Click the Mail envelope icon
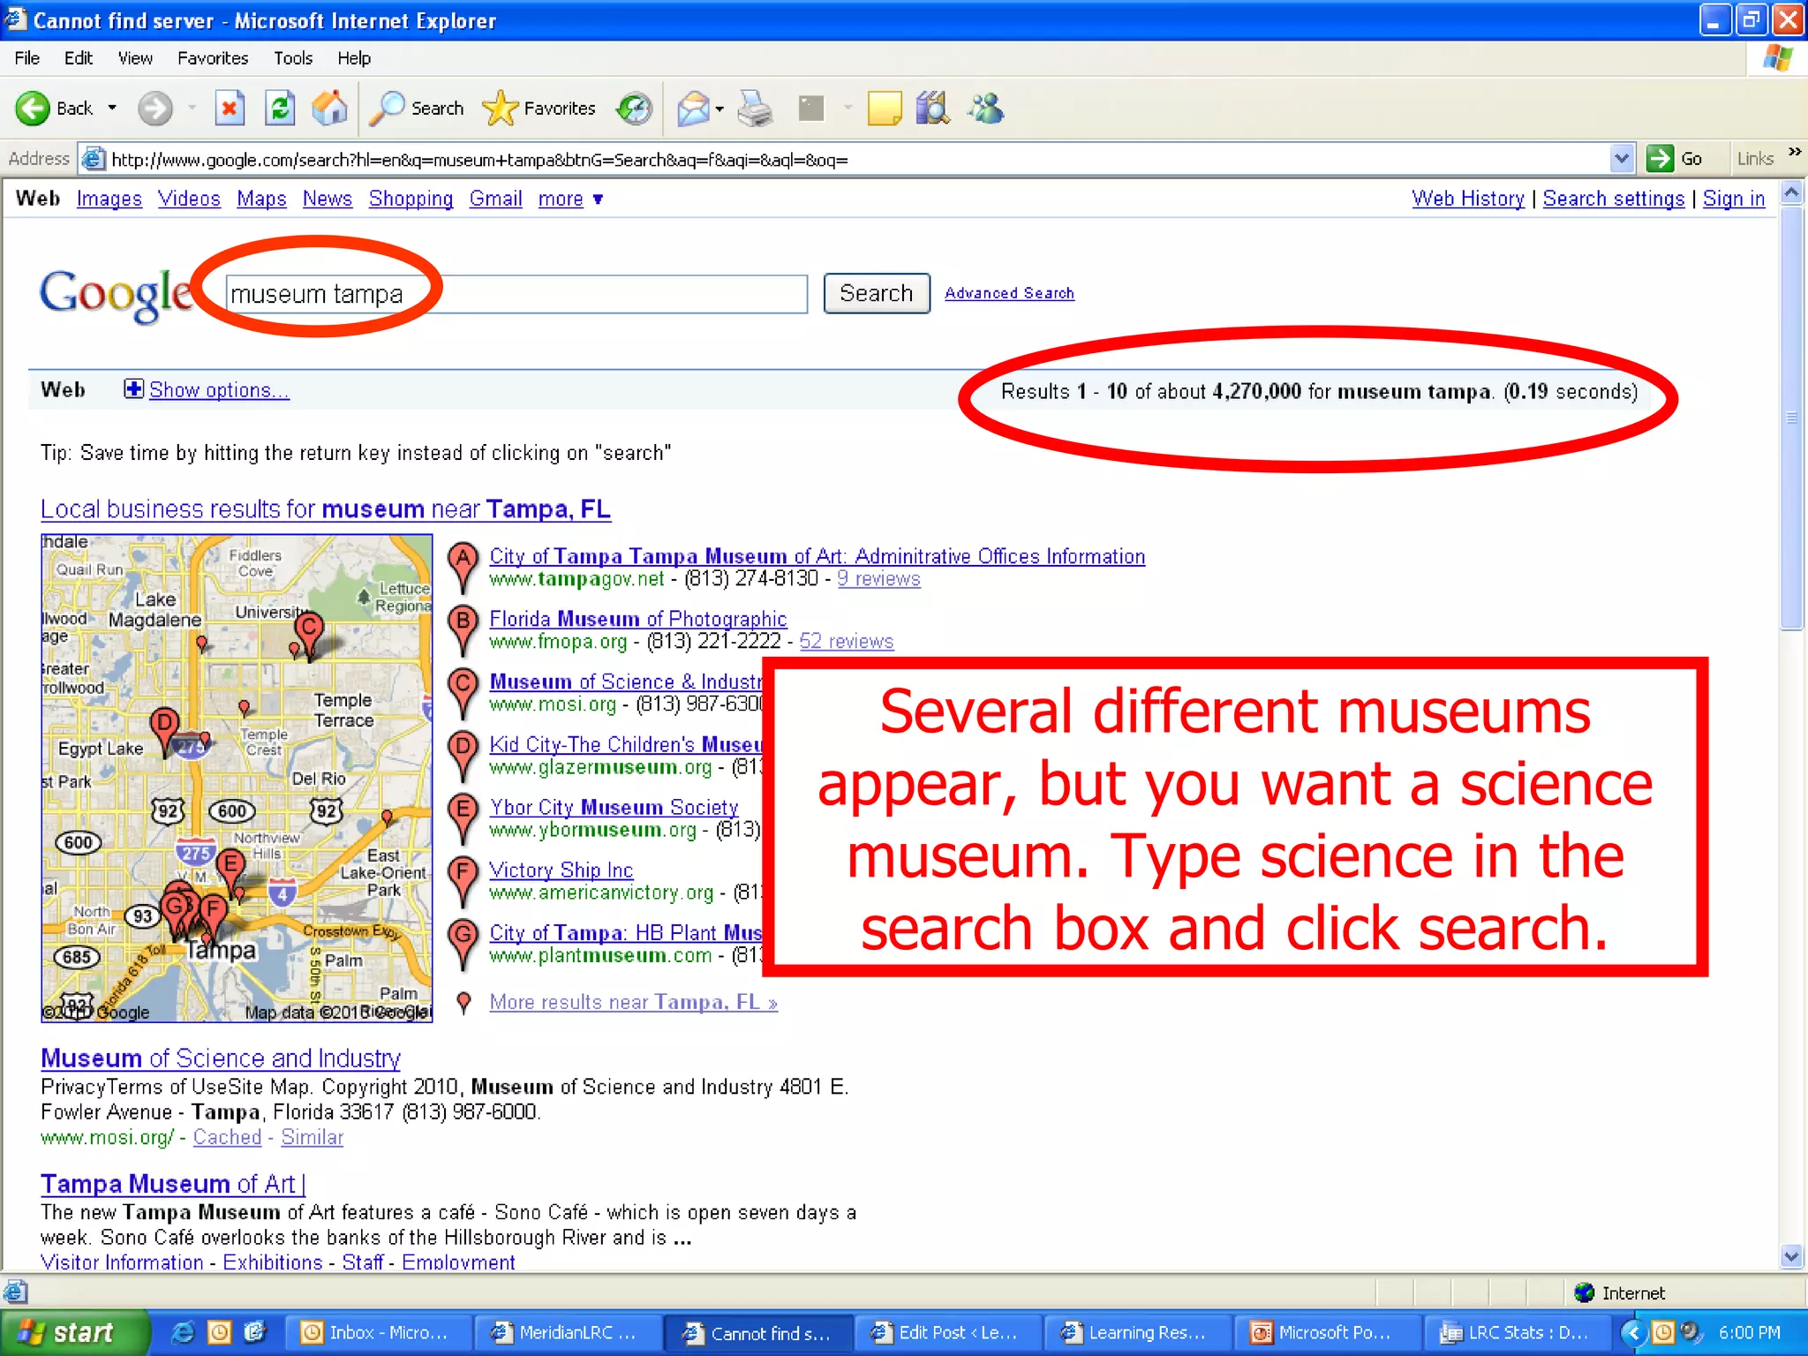The height and width of the screenshot is (1356, 1808). [x=693, y=109]
